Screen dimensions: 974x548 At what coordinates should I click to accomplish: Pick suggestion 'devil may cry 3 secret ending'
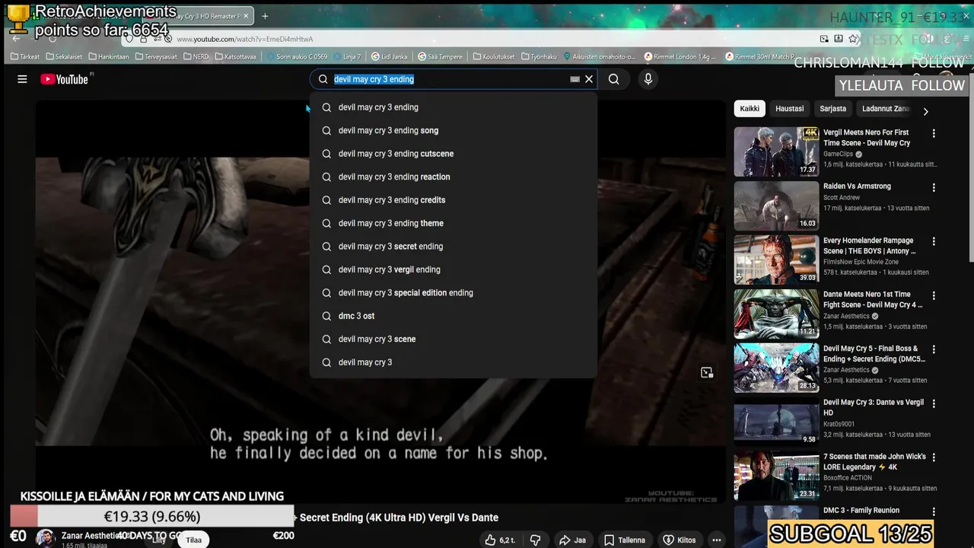click(454, 247)
